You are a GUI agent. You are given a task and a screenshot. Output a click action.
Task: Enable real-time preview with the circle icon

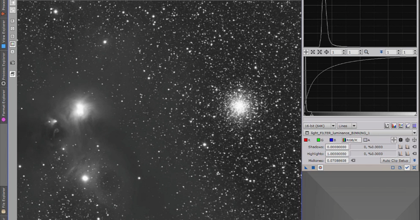pos(320,167)
